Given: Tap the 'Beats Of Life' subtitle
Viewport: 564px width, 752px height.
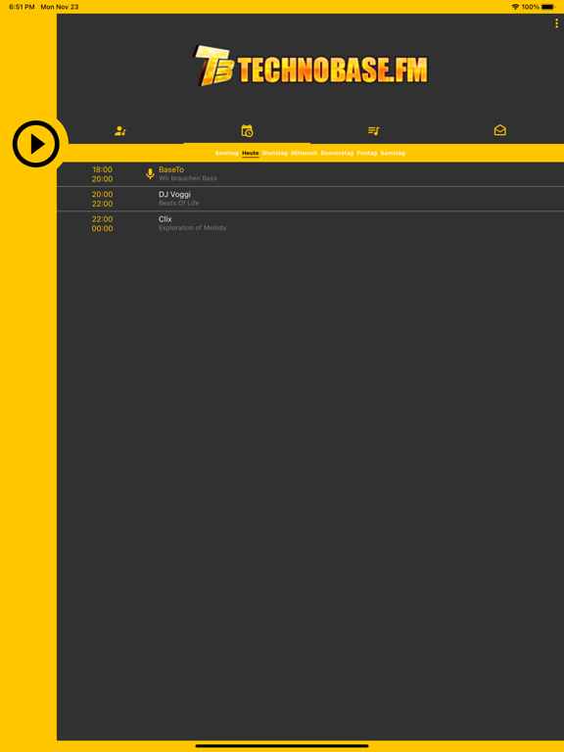Looking at the screenshot, I should click(x=179, y=204).
